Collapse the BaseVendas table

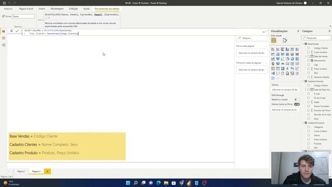pos(303,44)
